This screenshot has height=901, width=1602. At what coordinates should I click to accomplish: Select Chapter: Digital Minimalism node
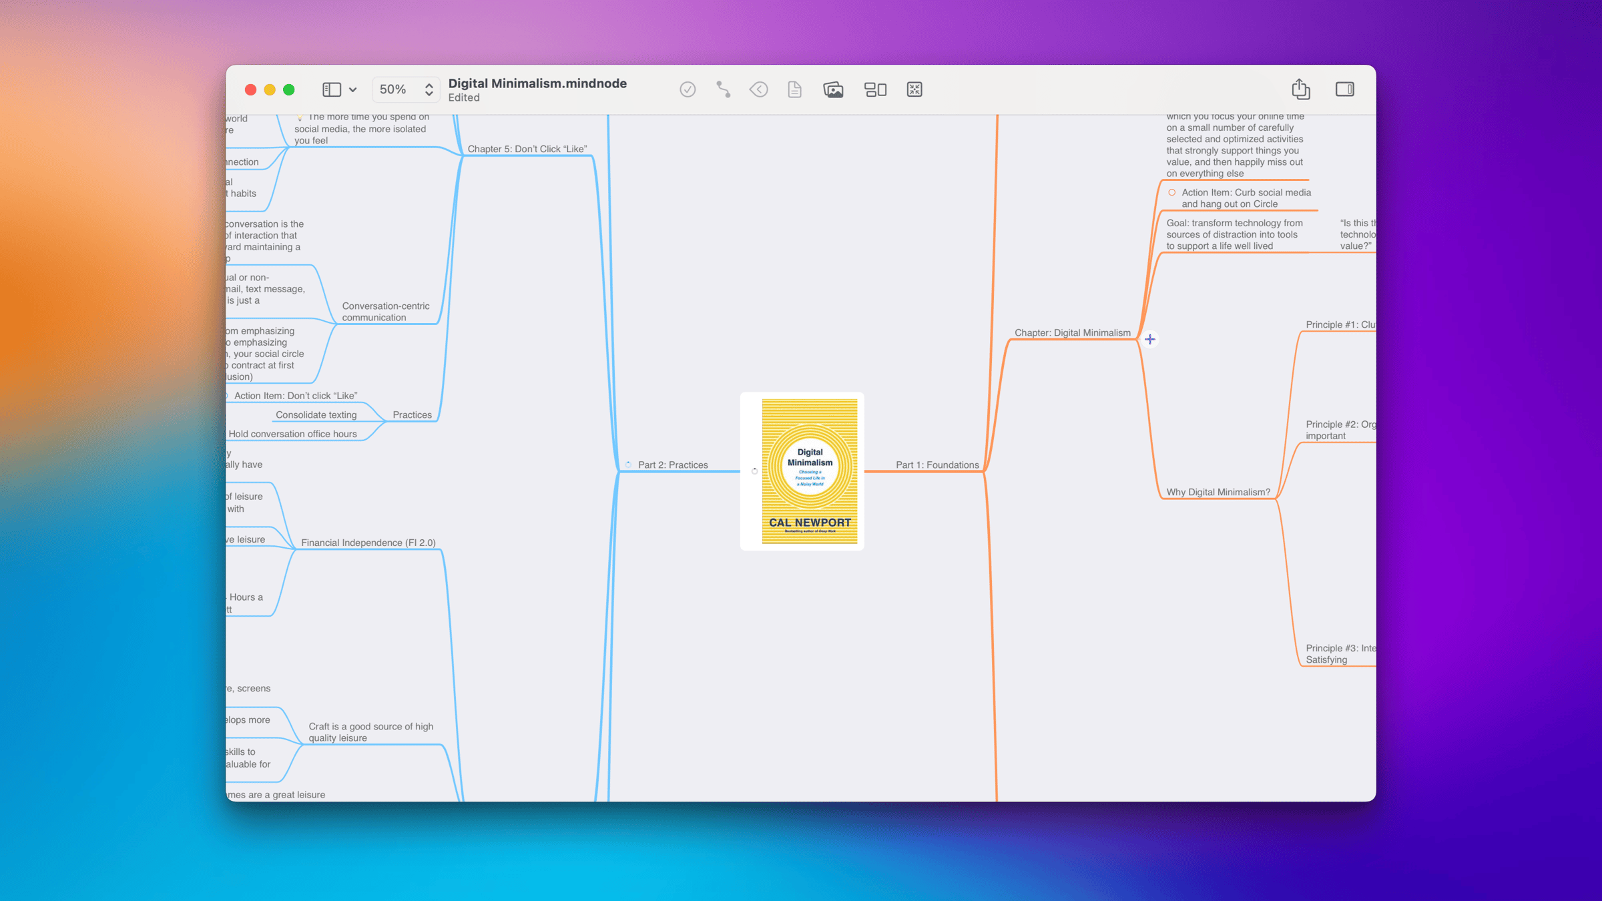pos(1072,332)
